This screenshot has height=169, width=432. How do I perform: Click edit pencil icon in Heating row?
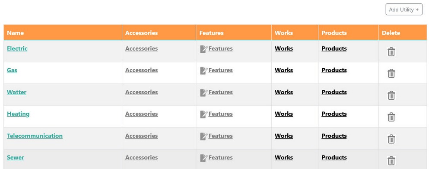tap(203, 115)
